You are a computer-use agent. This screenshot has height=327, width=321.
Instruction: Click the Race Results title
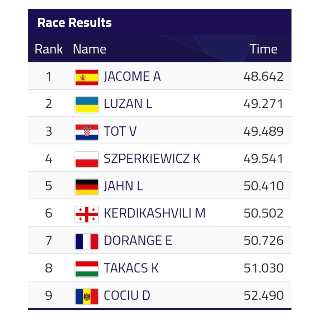tap(75, 23)
